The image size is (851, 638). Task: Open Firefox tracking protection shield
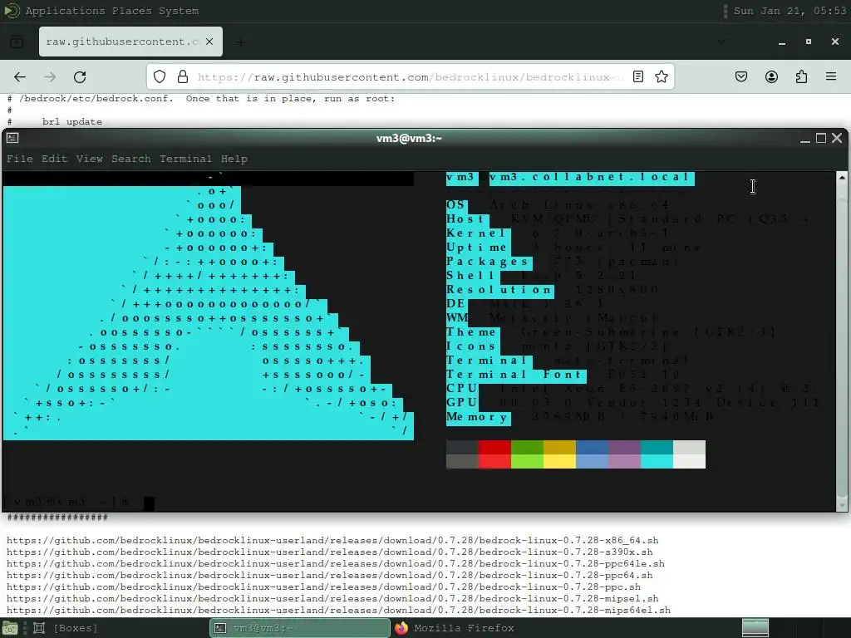[x=159, y=76]
